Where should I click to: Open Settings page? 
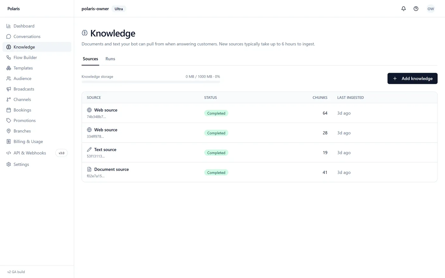37,164
